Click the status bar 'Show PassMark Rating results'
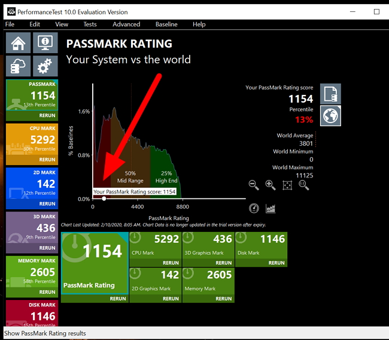 tap(45, 333)
